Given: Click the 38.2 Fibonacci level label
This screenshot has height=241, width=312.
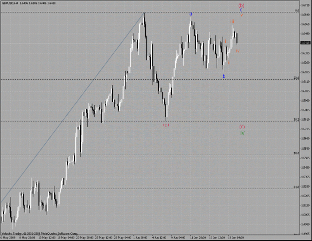Looking at the screenshot, I should coord(297,120).
